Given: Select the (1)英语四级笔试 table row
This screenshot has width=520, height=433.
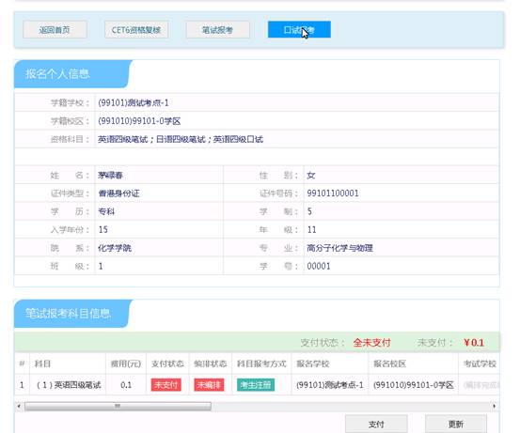Looking at the screenshot, I should 257,385.
